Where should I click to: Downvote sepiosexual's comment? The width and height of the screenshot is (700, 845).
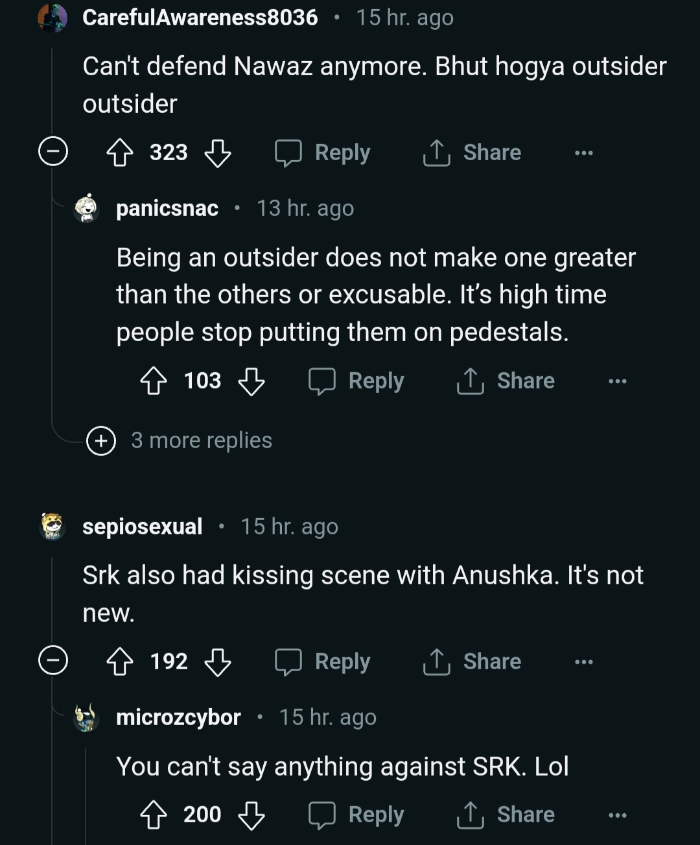pos(218,662)
